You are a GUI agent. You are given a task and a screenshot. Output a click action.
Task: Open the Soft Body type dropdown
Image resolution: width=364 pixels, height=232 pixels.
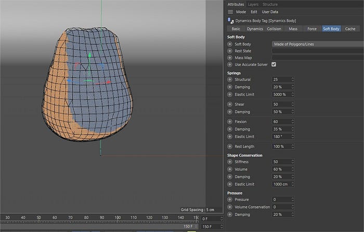(x=318, y=44)
